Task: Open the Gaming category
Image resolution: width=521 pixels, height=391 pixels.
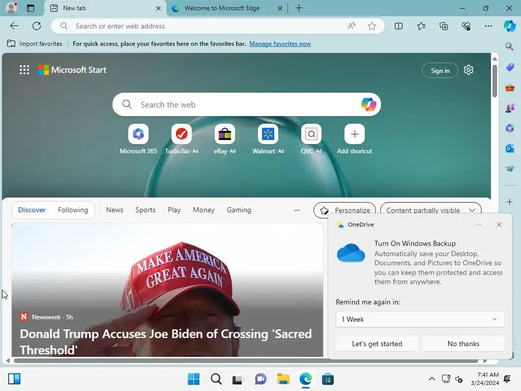Action: [x=239, y=210]
